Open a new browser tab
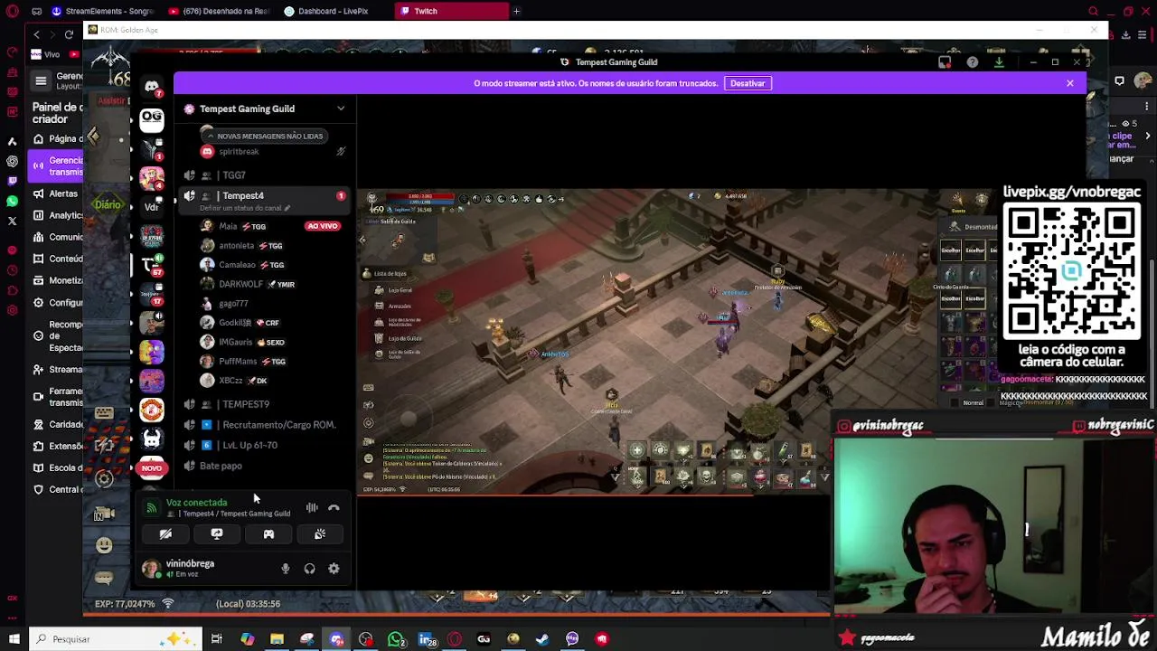Image resolution: width=1157 pixels, height=651 pixels. 516,11
